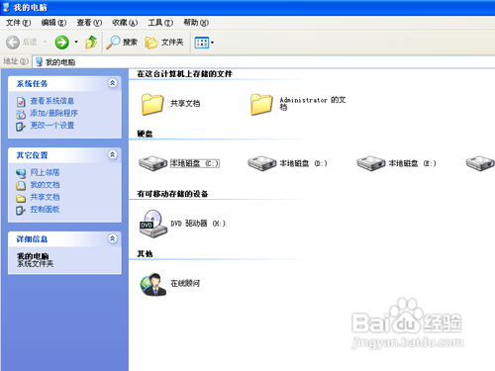The image size is (495, 371).
Task: Toggle the 文件夹 folders pane button
Action: [x=164, y=43]
